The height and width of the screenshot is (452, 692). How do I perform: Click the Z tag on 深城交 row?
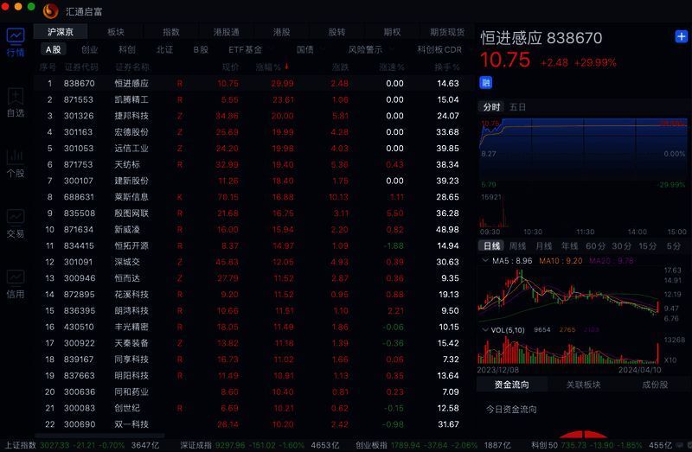[180, 262]
